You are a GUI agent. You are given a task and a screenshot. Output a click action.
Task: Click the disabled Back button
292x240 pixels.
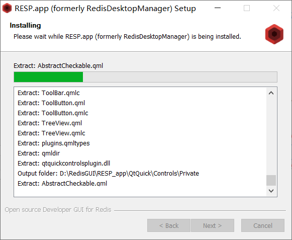point(169,225)
